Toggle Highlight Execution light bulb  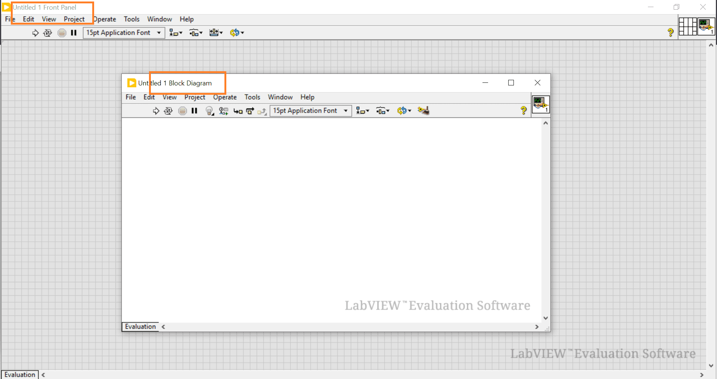tap(209, 111)
